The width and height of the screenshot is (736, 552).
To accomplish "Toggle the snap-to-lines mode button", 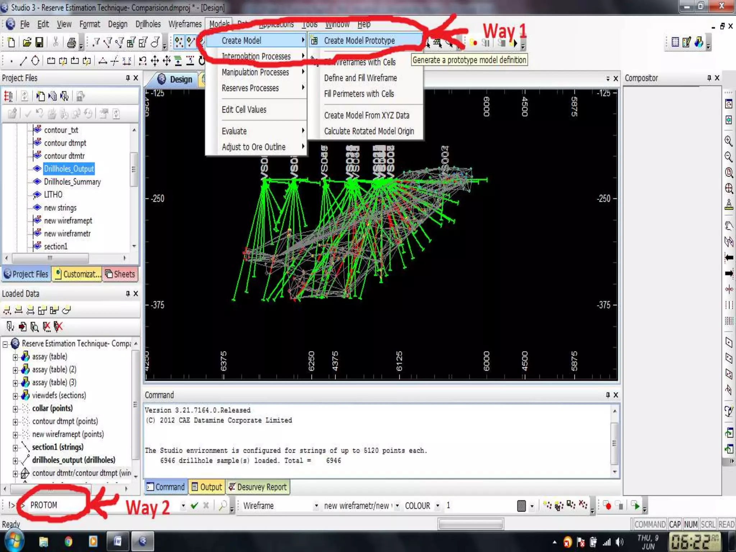I will 191,42.
